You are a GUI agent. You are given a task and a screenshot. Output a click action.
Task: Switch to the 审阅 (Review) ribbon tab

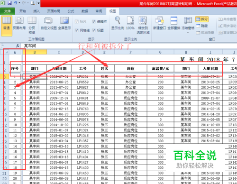tap(99, 11)
